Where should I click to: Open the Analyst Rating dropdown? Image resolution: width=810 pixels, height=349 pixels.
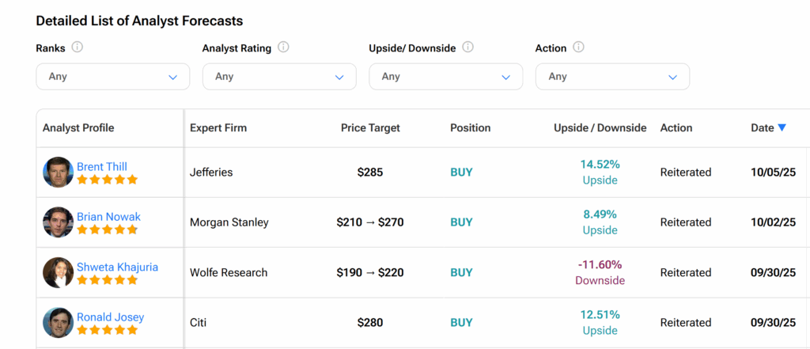coord(279,77)
